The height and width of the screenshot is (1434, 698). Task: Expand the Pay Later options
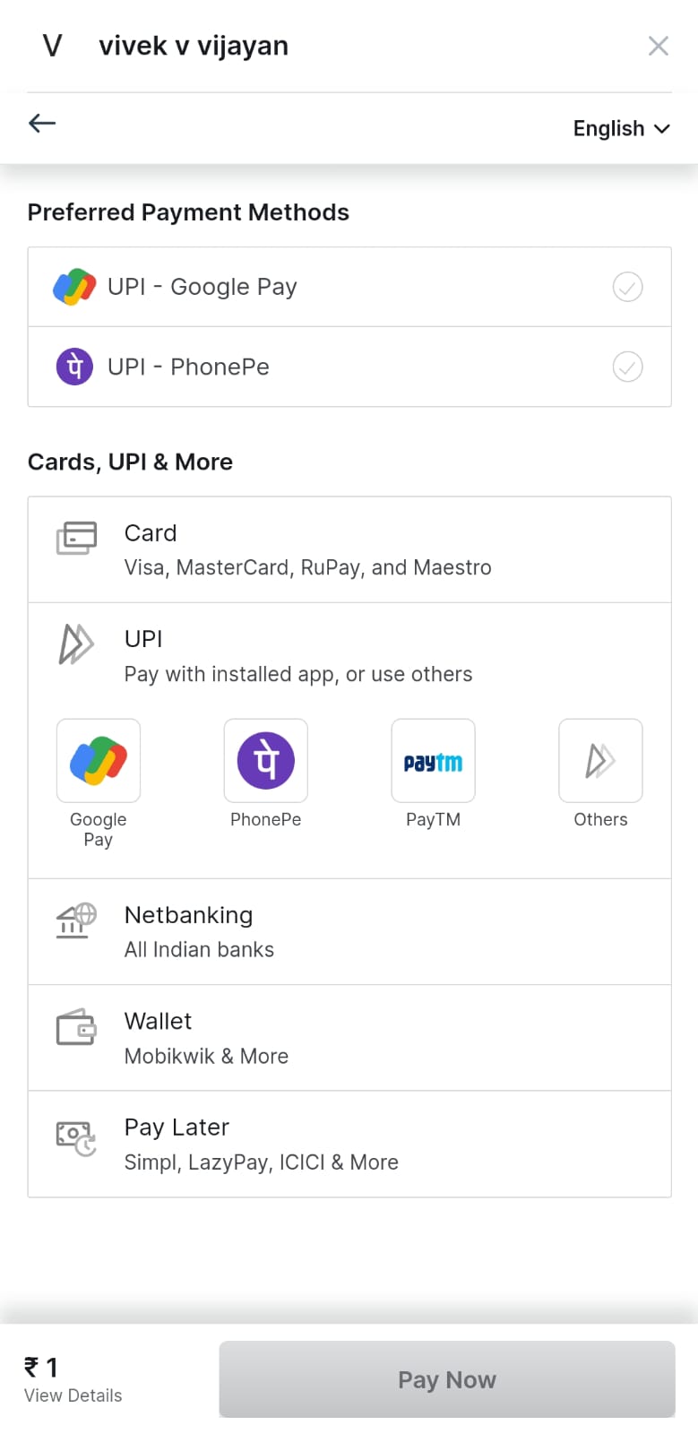click(x=349, y=1144)
